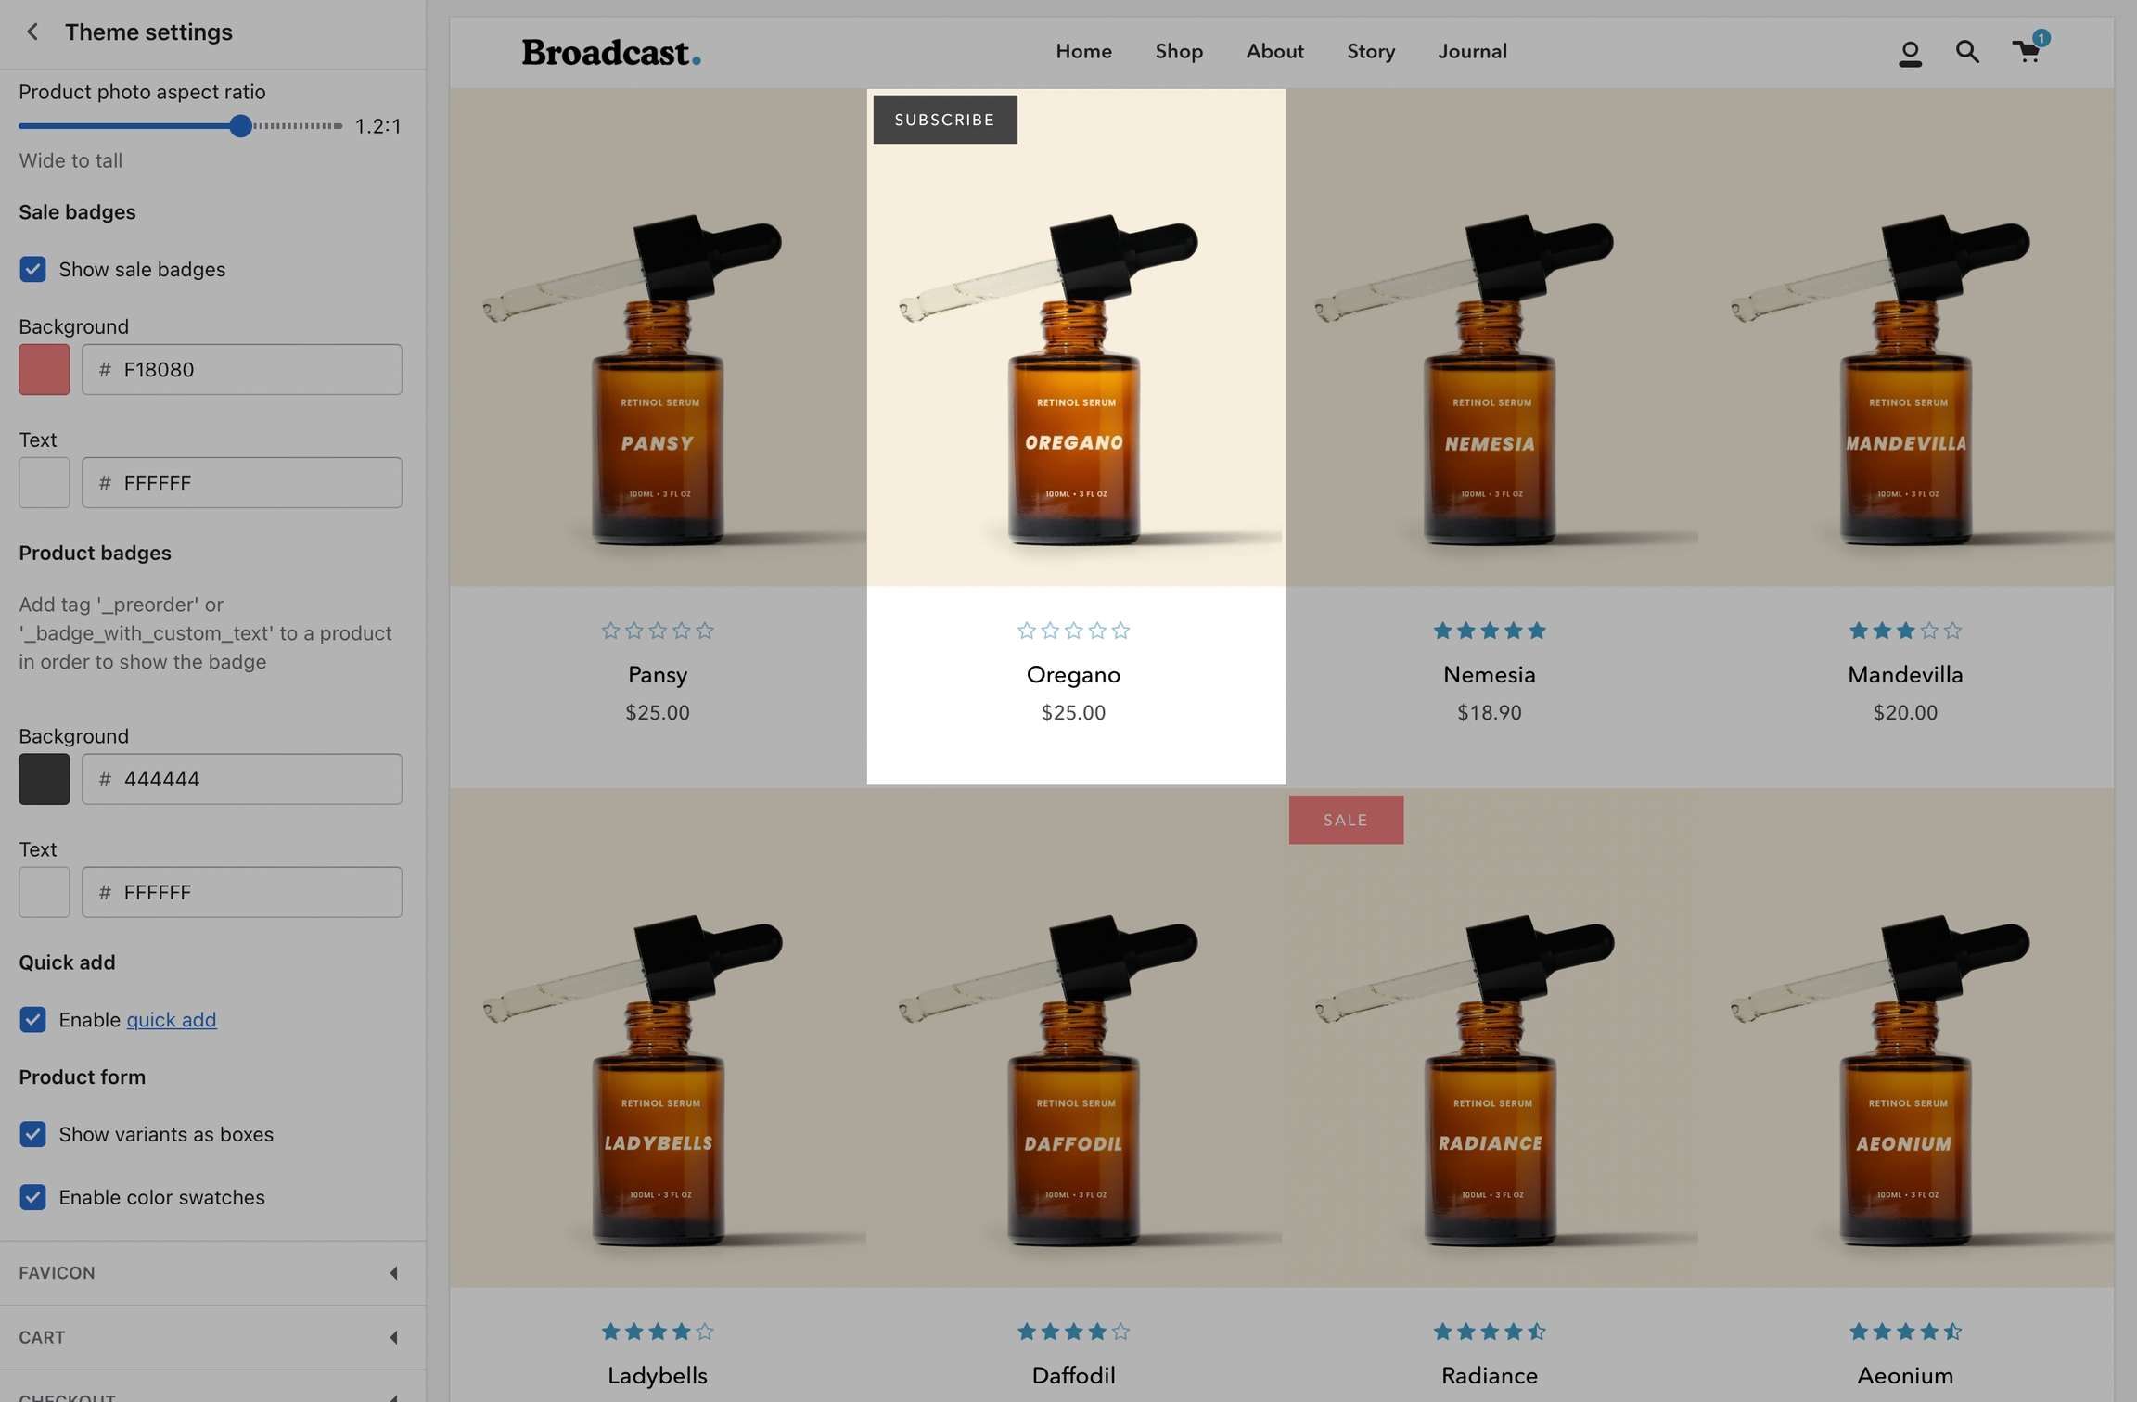Image resolution: width=2137 pixels, height=1402 pixels.
Task: Click the search magnifier icon
Action: click(1967, 52)
